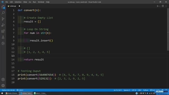
Task: Open the Run and Debug view
Action: tap(3, 25)
